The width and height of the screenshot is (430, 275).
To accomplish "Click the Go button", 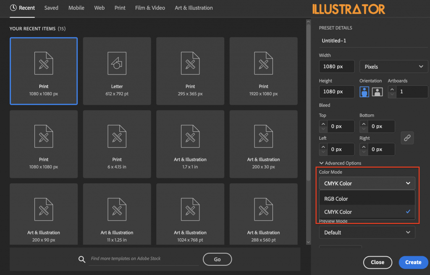I will click(217, 259).
